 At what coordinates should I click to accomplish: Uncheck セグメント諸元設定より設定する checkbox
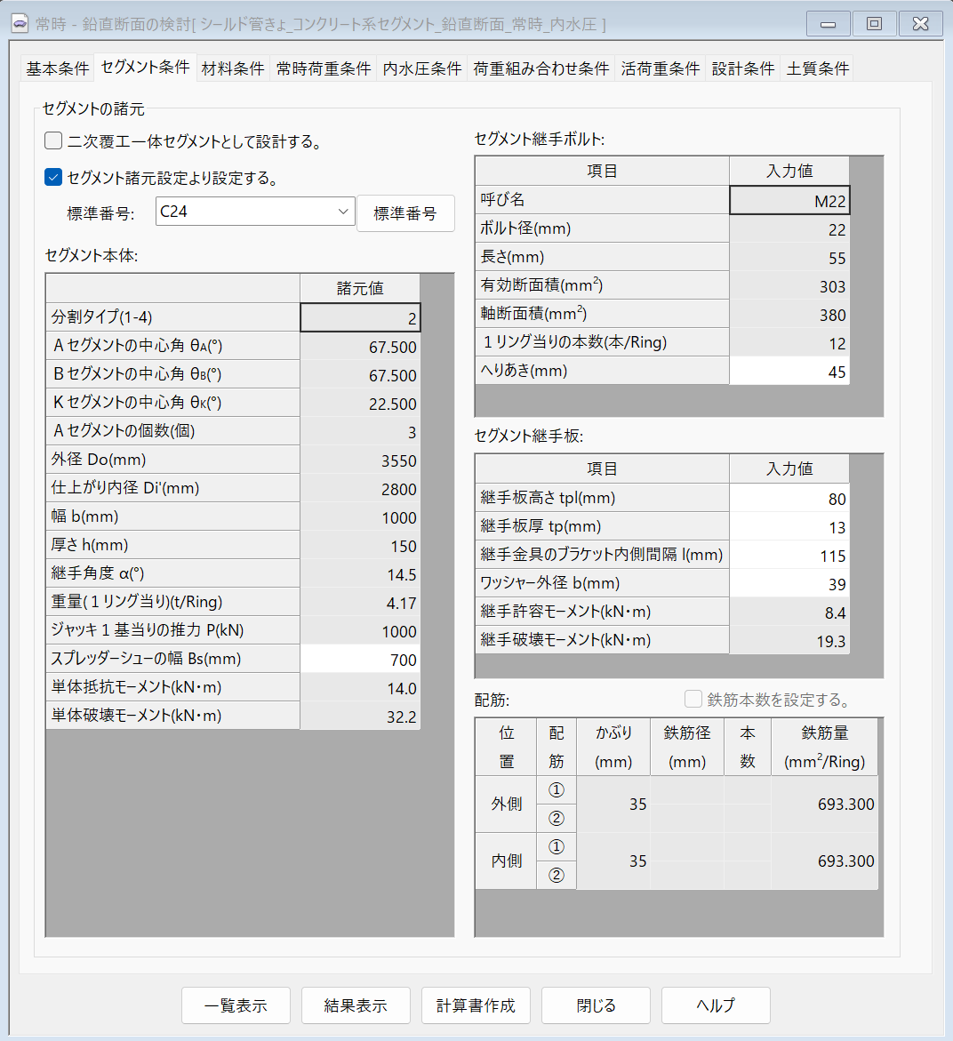[53, 177]
